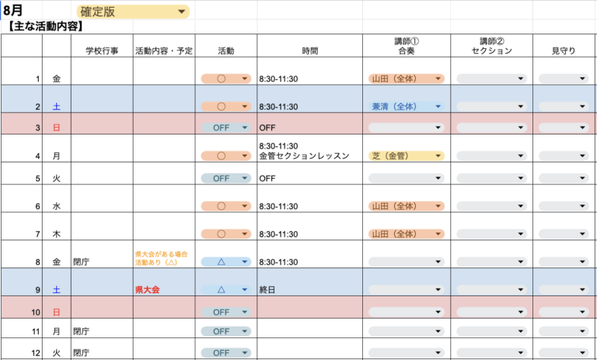Screen dimensions: 597x360
Task: Click the 学校行事 column header cell
Action: [101, 51]
